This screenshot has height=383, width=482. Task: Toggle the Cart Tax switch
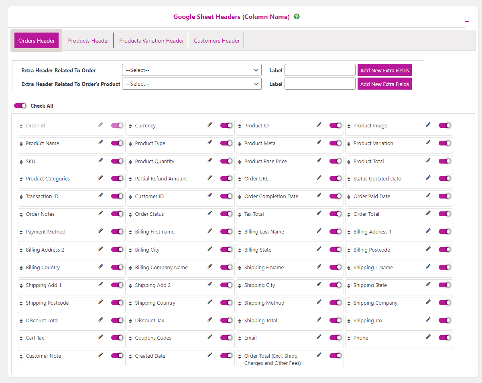(117, 338)
